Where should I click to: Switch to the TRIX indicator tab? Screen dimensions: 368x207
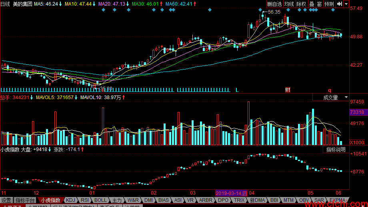pyautogui.click(x=239, y=200)
